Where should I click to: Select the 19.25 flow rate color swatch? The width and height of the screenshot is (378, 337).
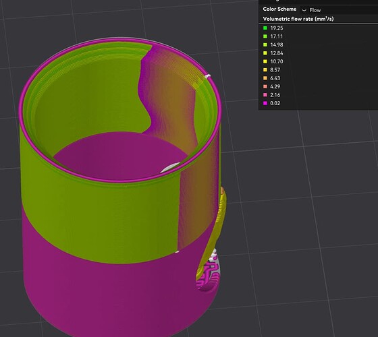click(265, 28)
